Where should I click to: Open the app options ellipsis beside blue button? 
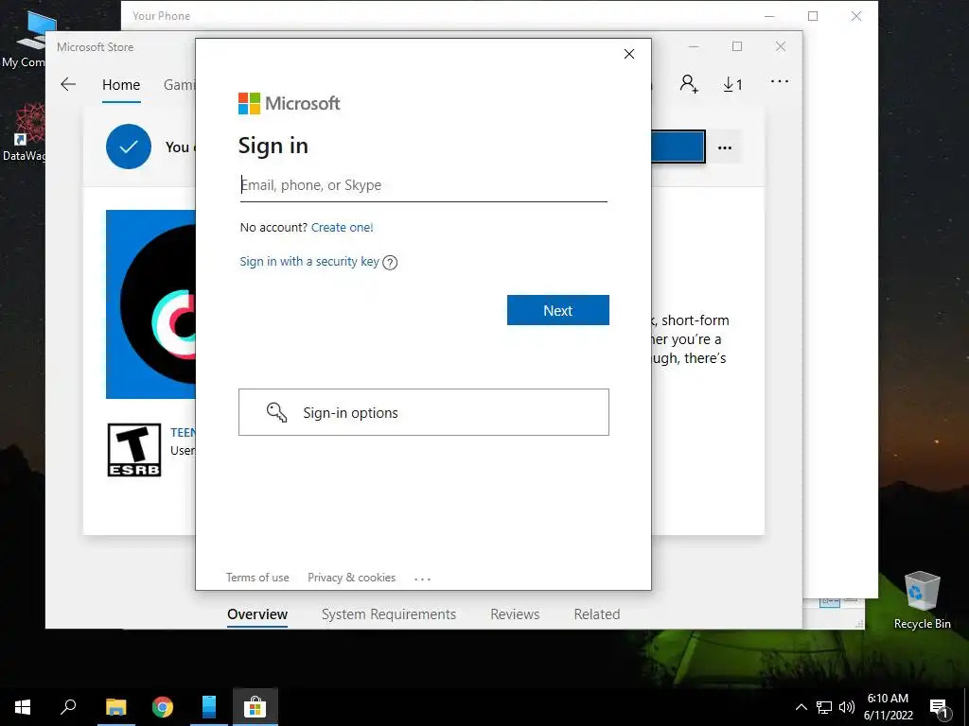click(724, 147)
